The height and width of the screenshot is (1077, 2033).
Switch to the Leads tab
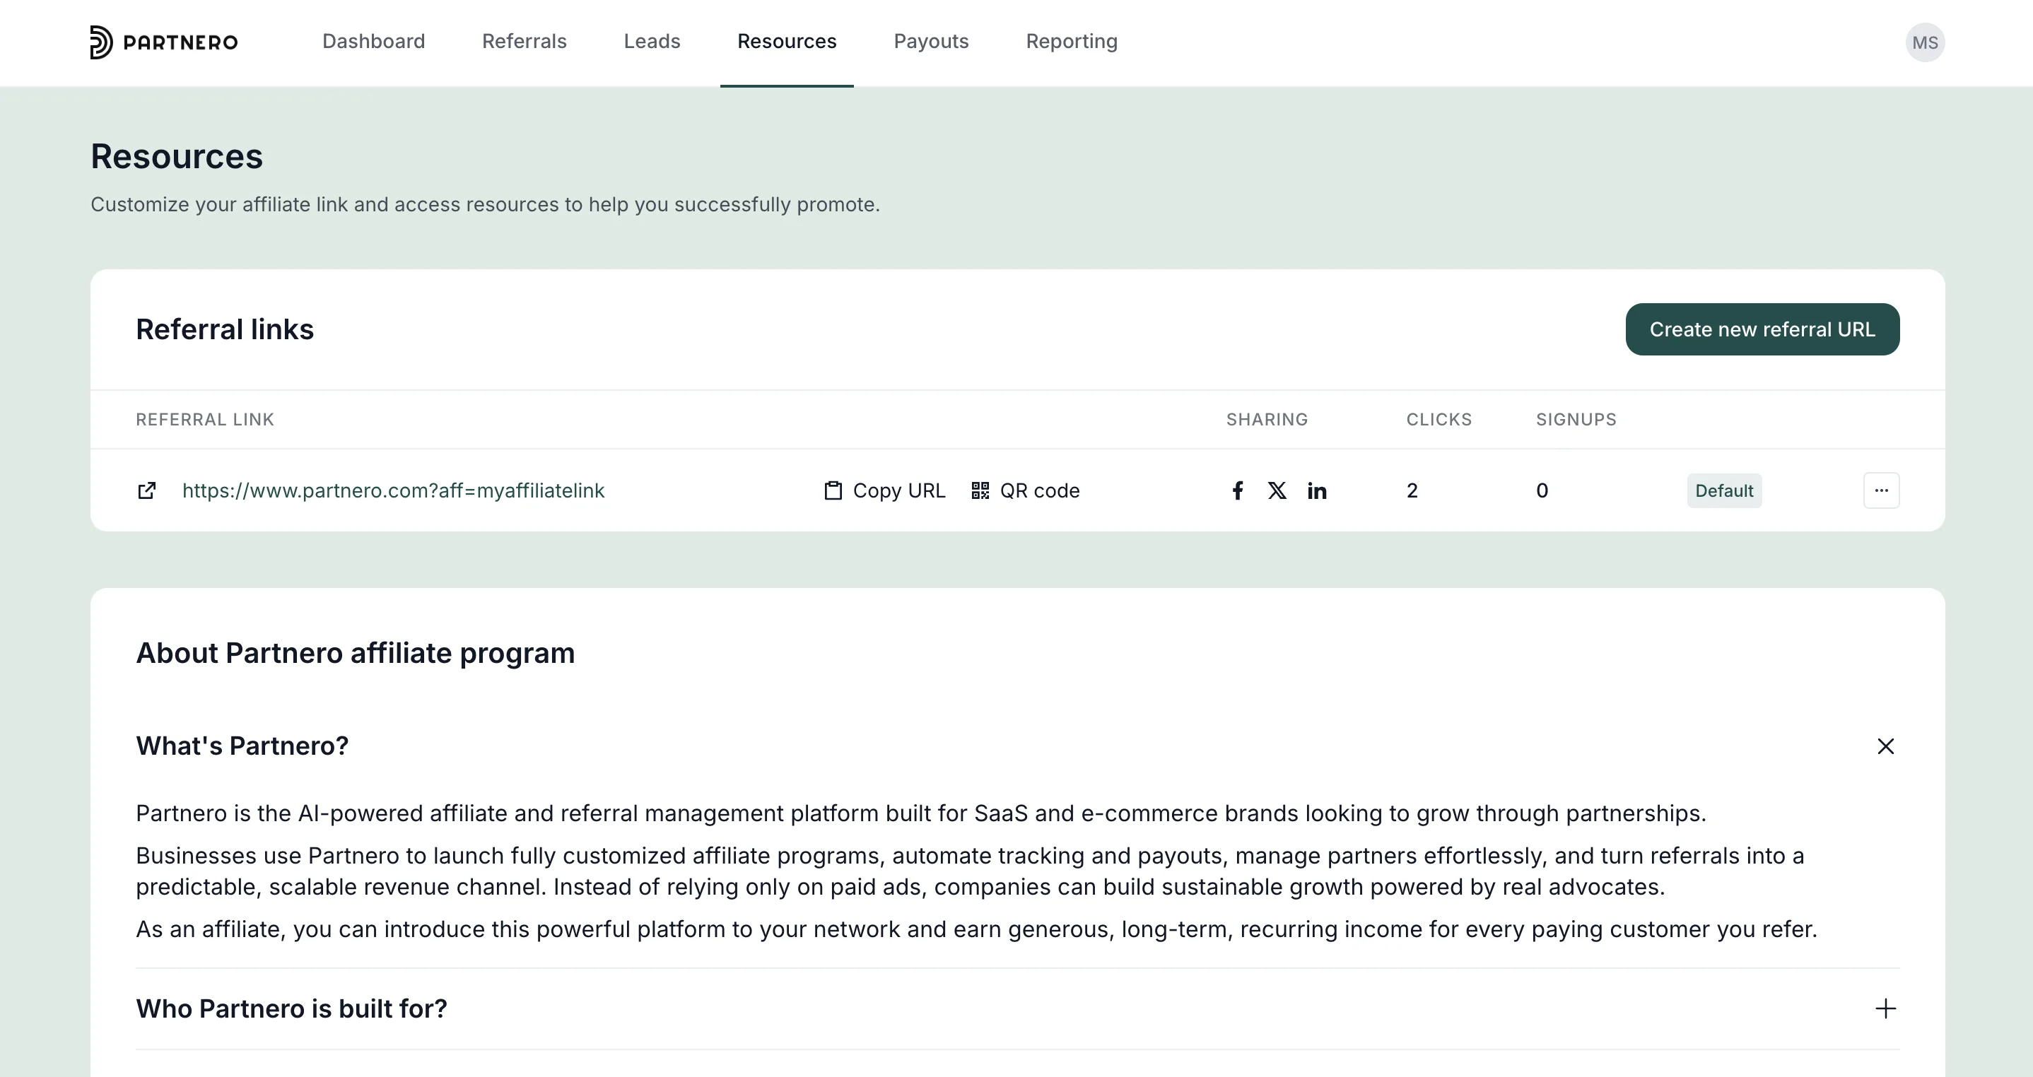click(652, 41)
